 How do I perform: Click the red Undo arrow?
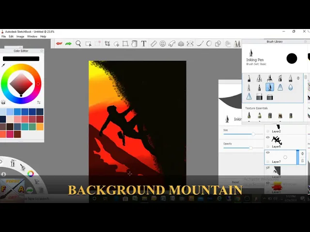coord(59,43)
